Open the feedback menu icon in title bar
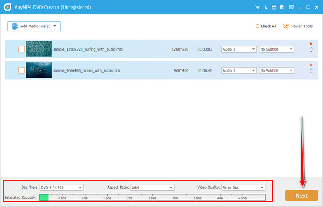 pyautogui.click(x=291, y=7)
